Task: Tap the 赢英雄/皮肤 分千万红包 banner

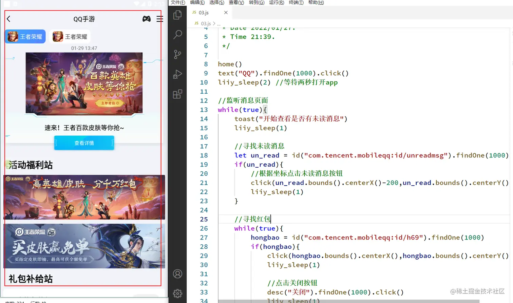Action: 84,197
